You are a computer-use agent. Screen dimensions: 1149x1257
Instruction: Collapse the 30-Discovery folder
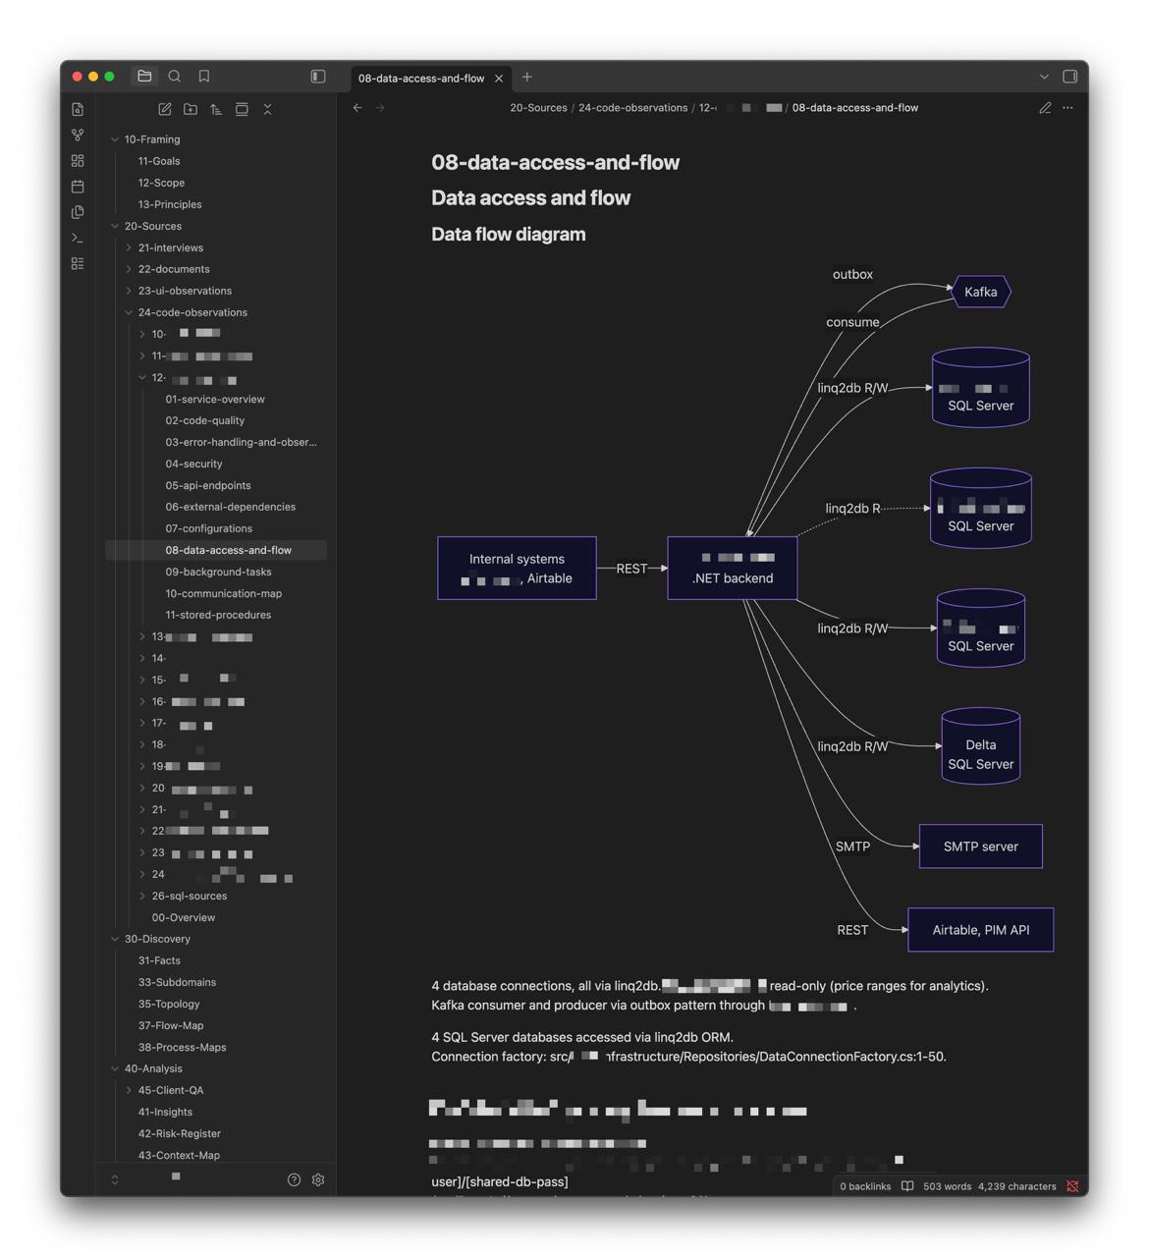click(115, 939)
